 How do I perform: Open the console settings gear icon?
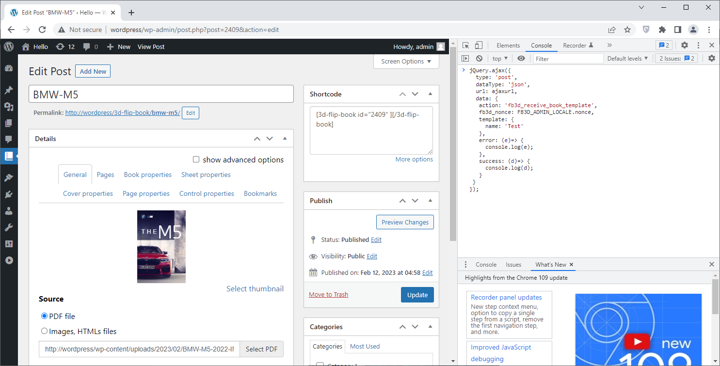coord(711,59)
